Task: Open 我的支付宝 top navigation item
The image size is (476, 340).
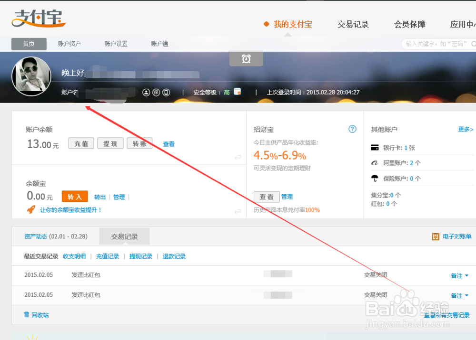Action: [x=293, y=24]
